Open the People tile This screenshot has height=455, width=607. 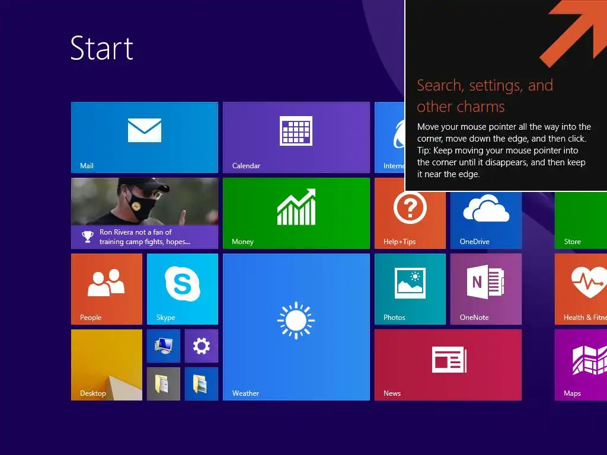point(107,289)
